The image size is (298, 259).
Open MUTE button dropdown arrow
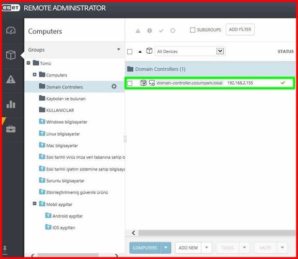click(283, 248)
